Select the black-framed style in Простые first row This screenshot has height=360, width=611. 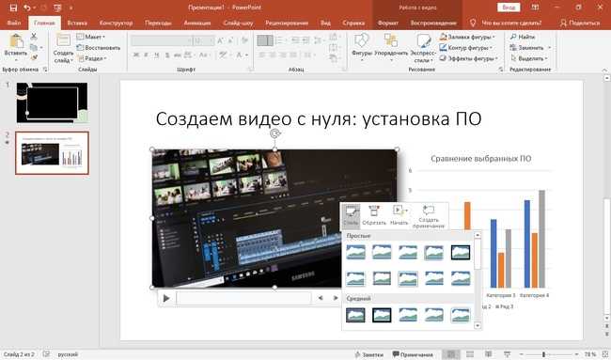461,253
